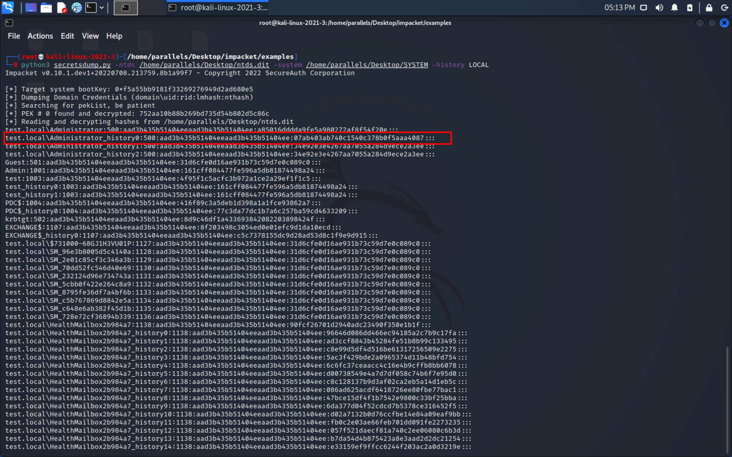This screenshot has height=457, width=732.
Task: Click the HealthMailbox2b984a7:1138 hash line
Action: pyautogui.click(x=218, y=325)
